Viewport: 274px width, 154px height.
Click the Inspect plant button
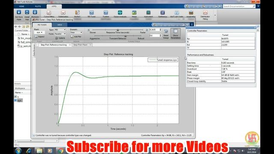(x=39, y=37)
